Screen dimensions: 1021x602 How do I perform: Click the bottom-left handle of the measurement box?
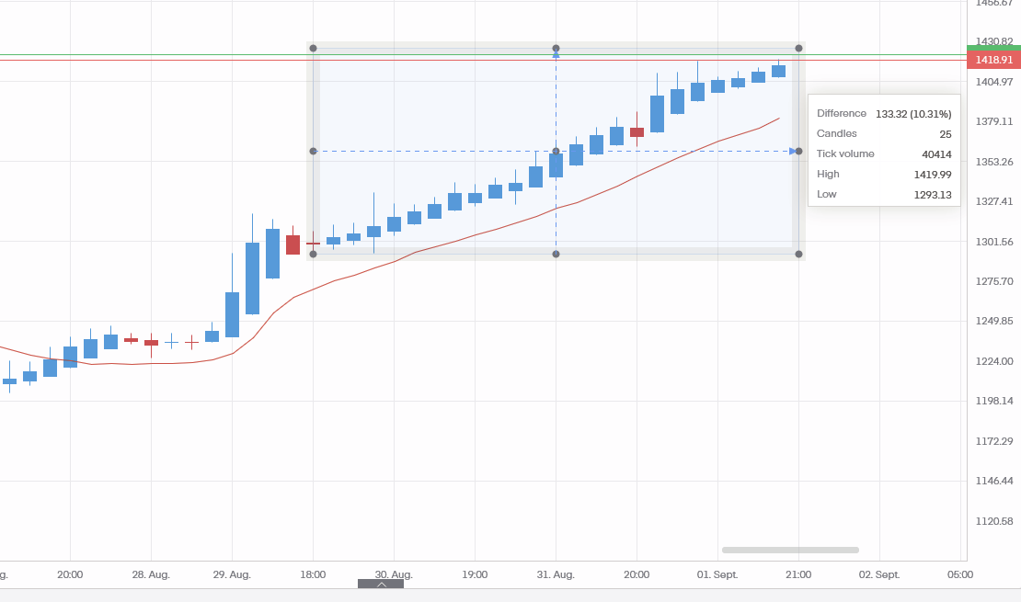pos(313,254)
